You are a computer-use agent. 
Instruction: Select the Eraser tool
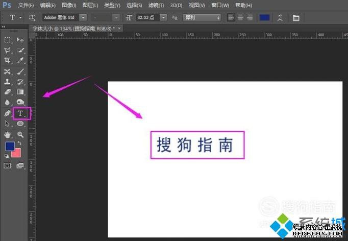click(x=7, y=92)
